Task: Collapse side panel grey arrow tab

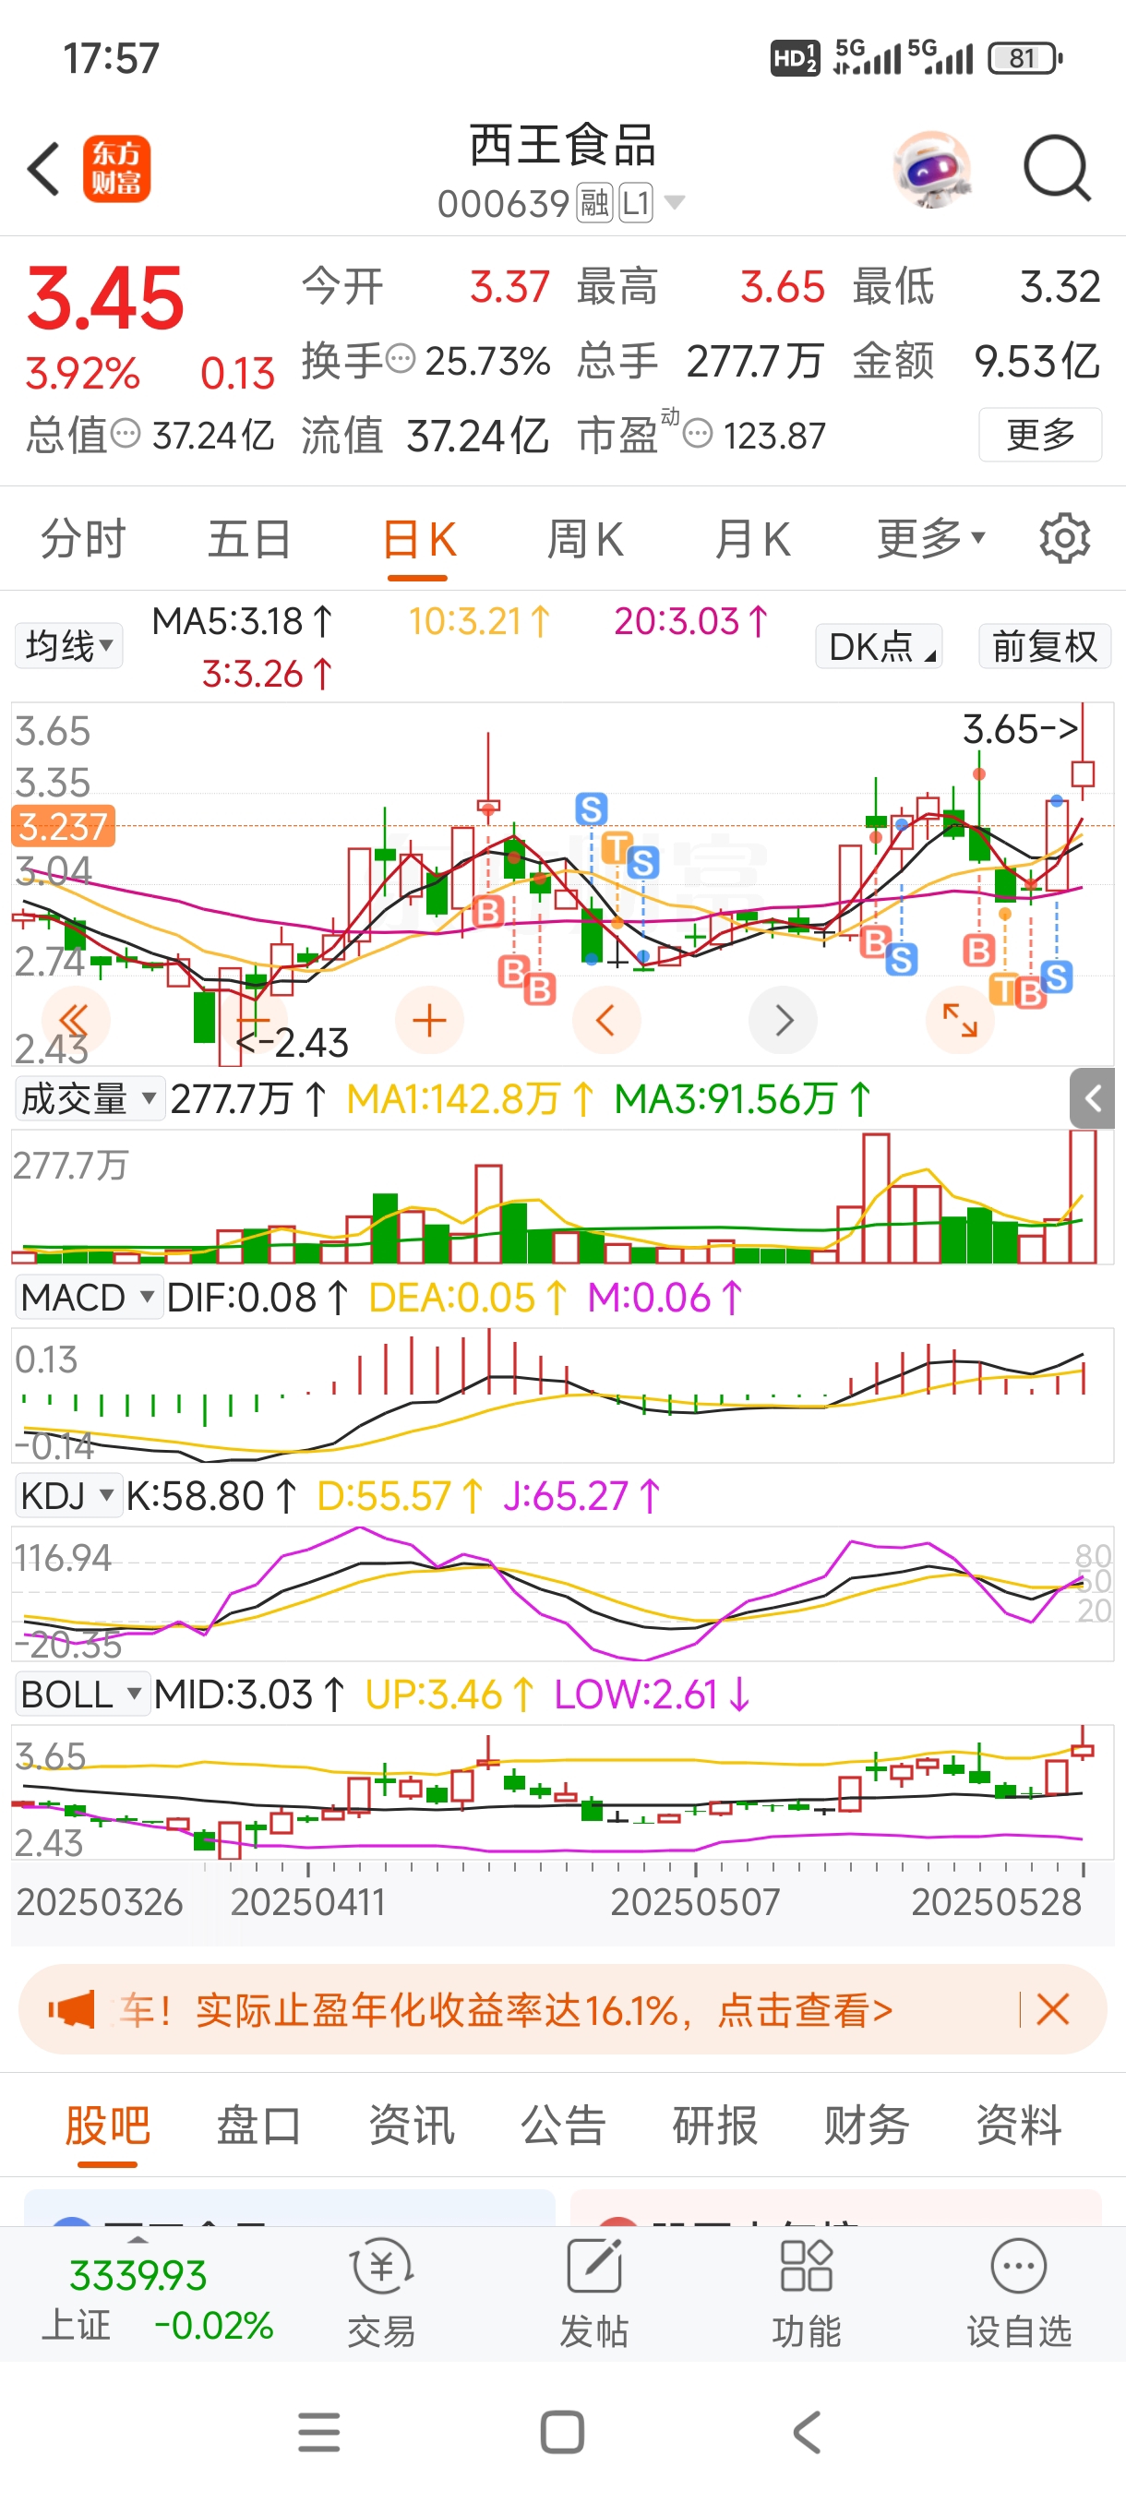Action: point(1093,1099)
